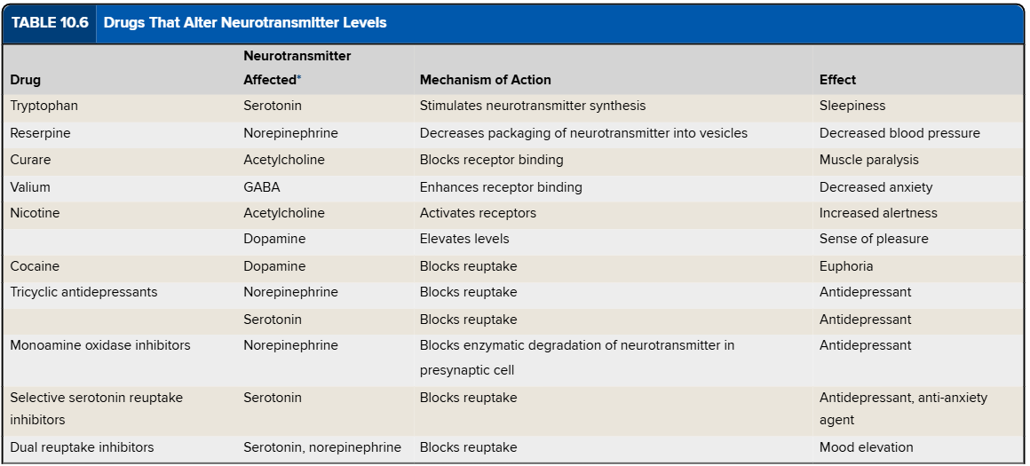This screenshot has height=466, width=1030.
Task: Click the "Muscle paralysis" effect cell
Action: pyautogui.click(x=868, y=160)
